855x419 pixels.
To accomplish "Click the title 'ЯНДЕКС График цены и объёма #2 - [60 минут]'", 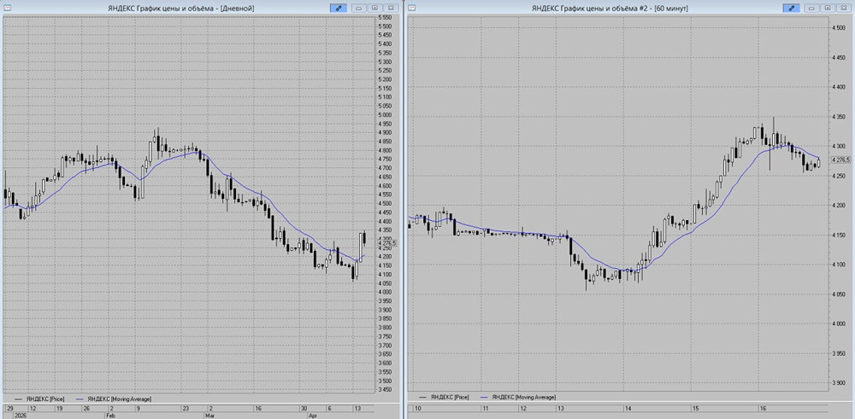I will click(x=610, y=9).
